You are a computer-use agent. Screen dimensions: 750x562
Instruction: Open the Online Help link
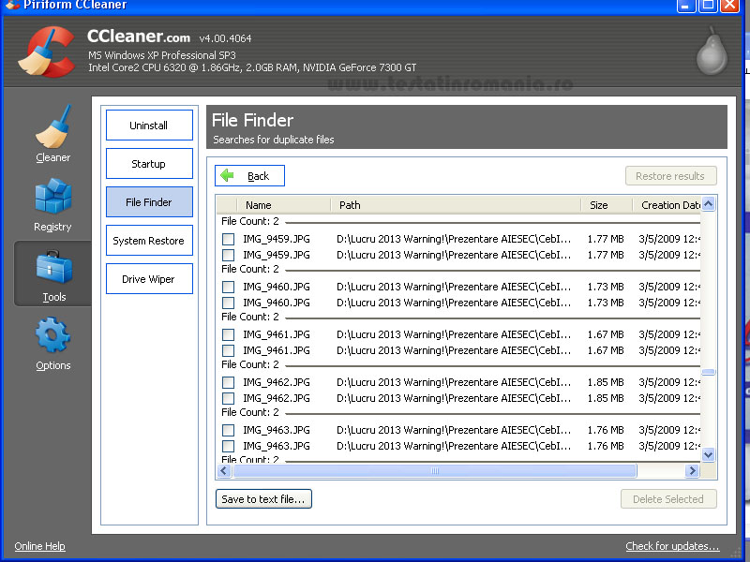(x=39, y=546)
